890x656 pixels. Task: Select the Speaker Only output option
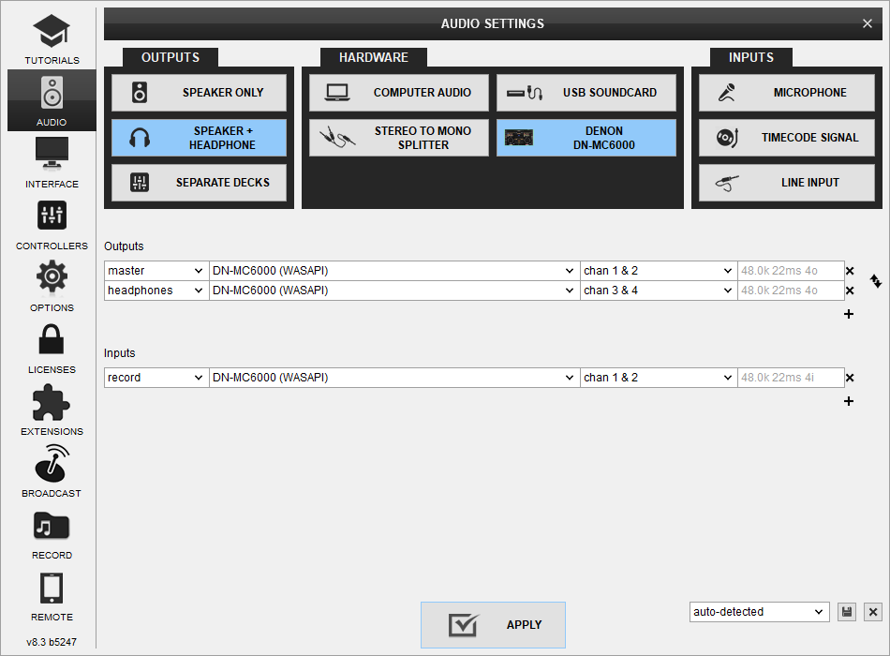[199, 93]
